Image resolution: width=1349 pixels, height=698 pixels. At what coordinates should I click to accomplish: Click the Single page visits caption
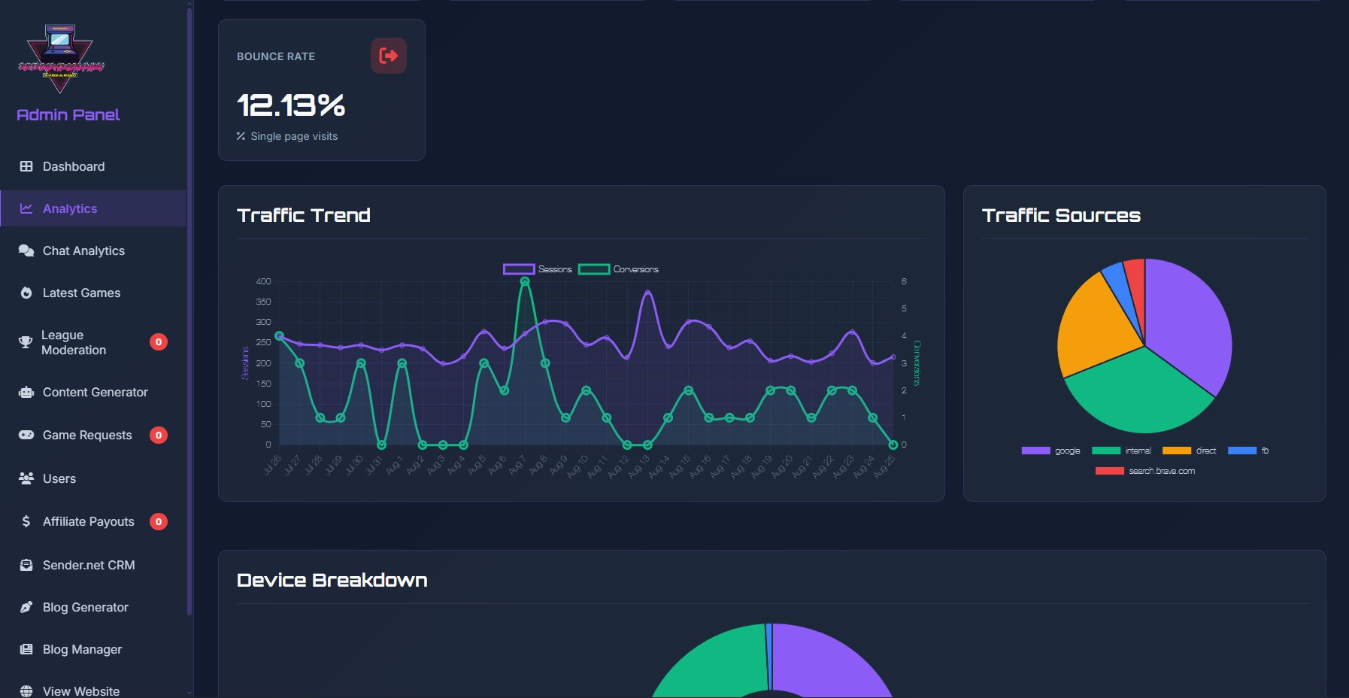[x=294, y=136]
